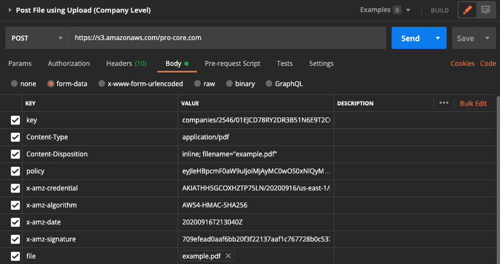The image size is (500, 264).
Task: Click the example.pdf file chip
Action: (x=207, y=256)
